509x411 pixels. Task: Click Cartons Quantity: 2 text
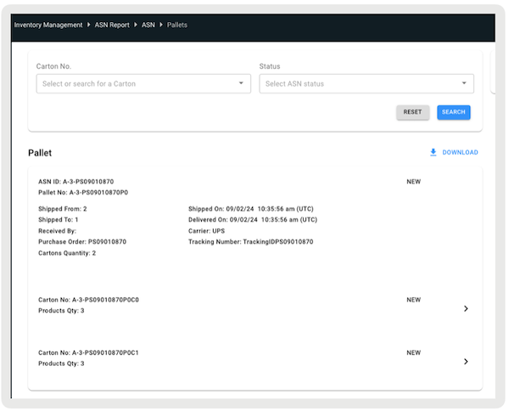67,253
